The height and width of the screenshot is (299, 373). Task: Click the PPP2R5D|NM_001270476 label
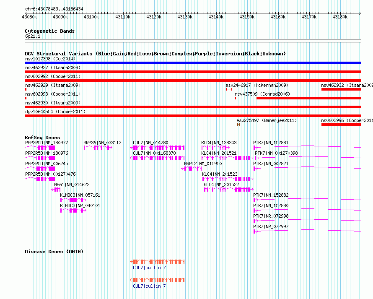click(50, 174)
